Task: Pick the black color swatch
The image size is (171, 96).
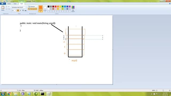Action: pos(49,6)
